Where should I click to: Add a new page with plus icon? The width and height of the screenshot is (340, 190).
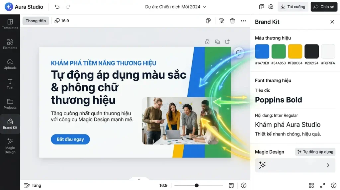227,42
